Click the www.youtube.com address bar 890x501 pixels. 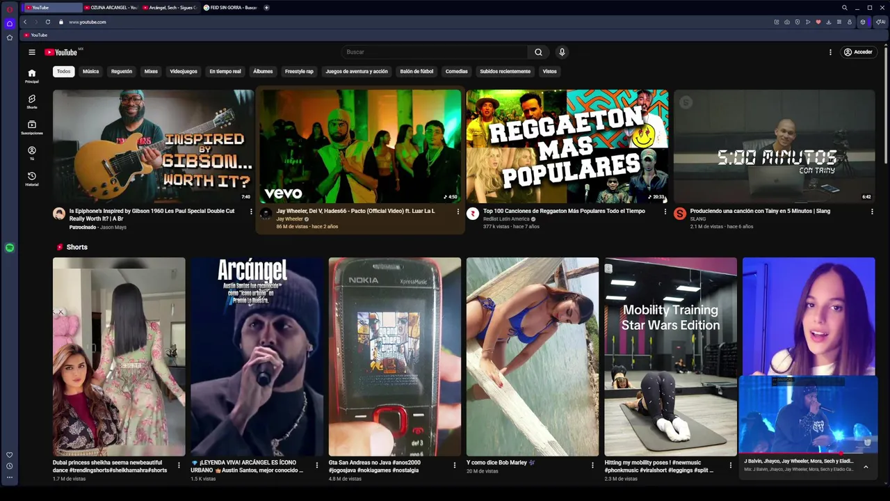tap(88, 22)
